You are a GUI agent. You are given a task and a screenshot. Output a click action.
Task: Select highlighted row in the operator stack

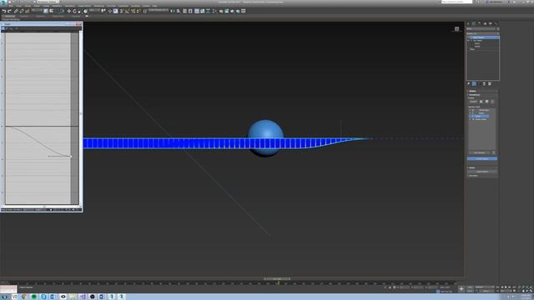(x=478, y=116)
